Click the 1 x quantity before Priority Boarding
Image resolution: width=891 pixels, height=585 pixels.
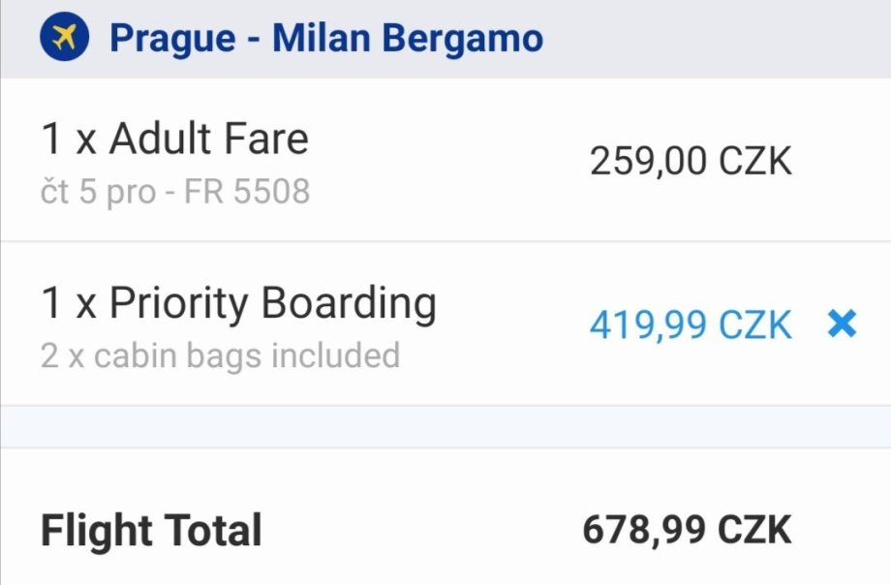pyautogui.click(x=68, y=303)
